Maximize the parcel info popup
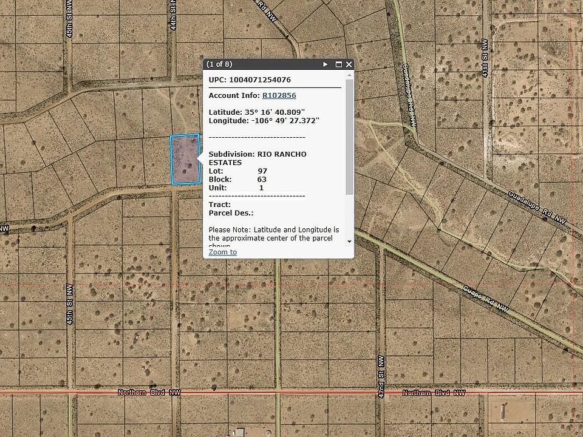The width and height of the screenshot is (583, 437). point(338,64)
